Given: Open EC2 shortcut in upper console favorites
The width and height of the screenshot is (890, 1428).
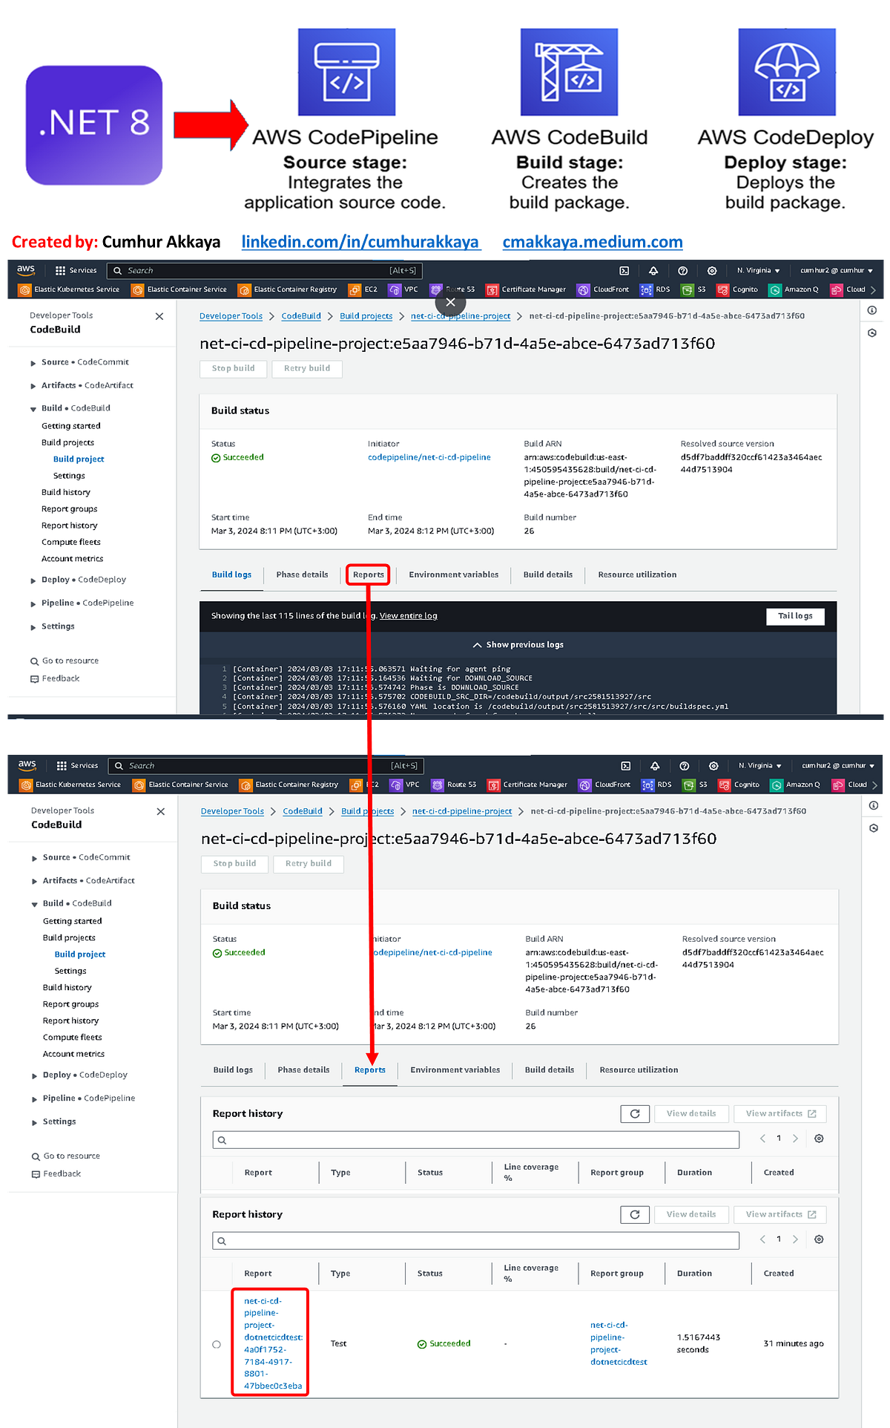Looking at the screenshot, I should [363, 289].
